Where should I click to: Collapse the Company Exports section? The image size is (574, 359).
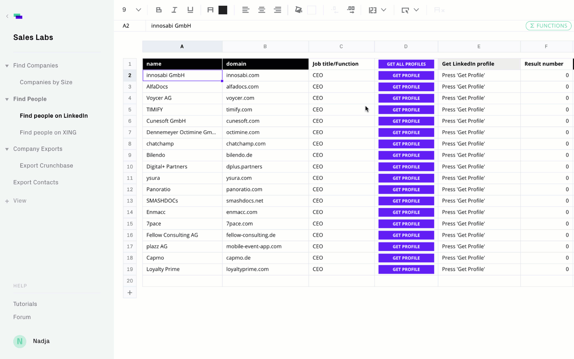point(7,149)
